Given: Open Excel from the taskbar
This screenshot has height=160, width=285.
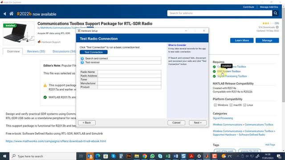Looking at the screenshot, I should pyautogui.click(x=168, y=156).
